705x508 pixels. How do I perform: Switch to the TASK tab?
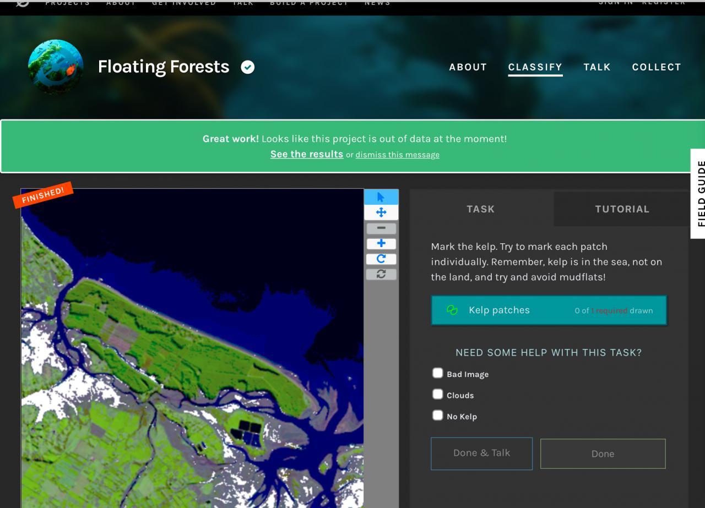click(x=481, y=209)
